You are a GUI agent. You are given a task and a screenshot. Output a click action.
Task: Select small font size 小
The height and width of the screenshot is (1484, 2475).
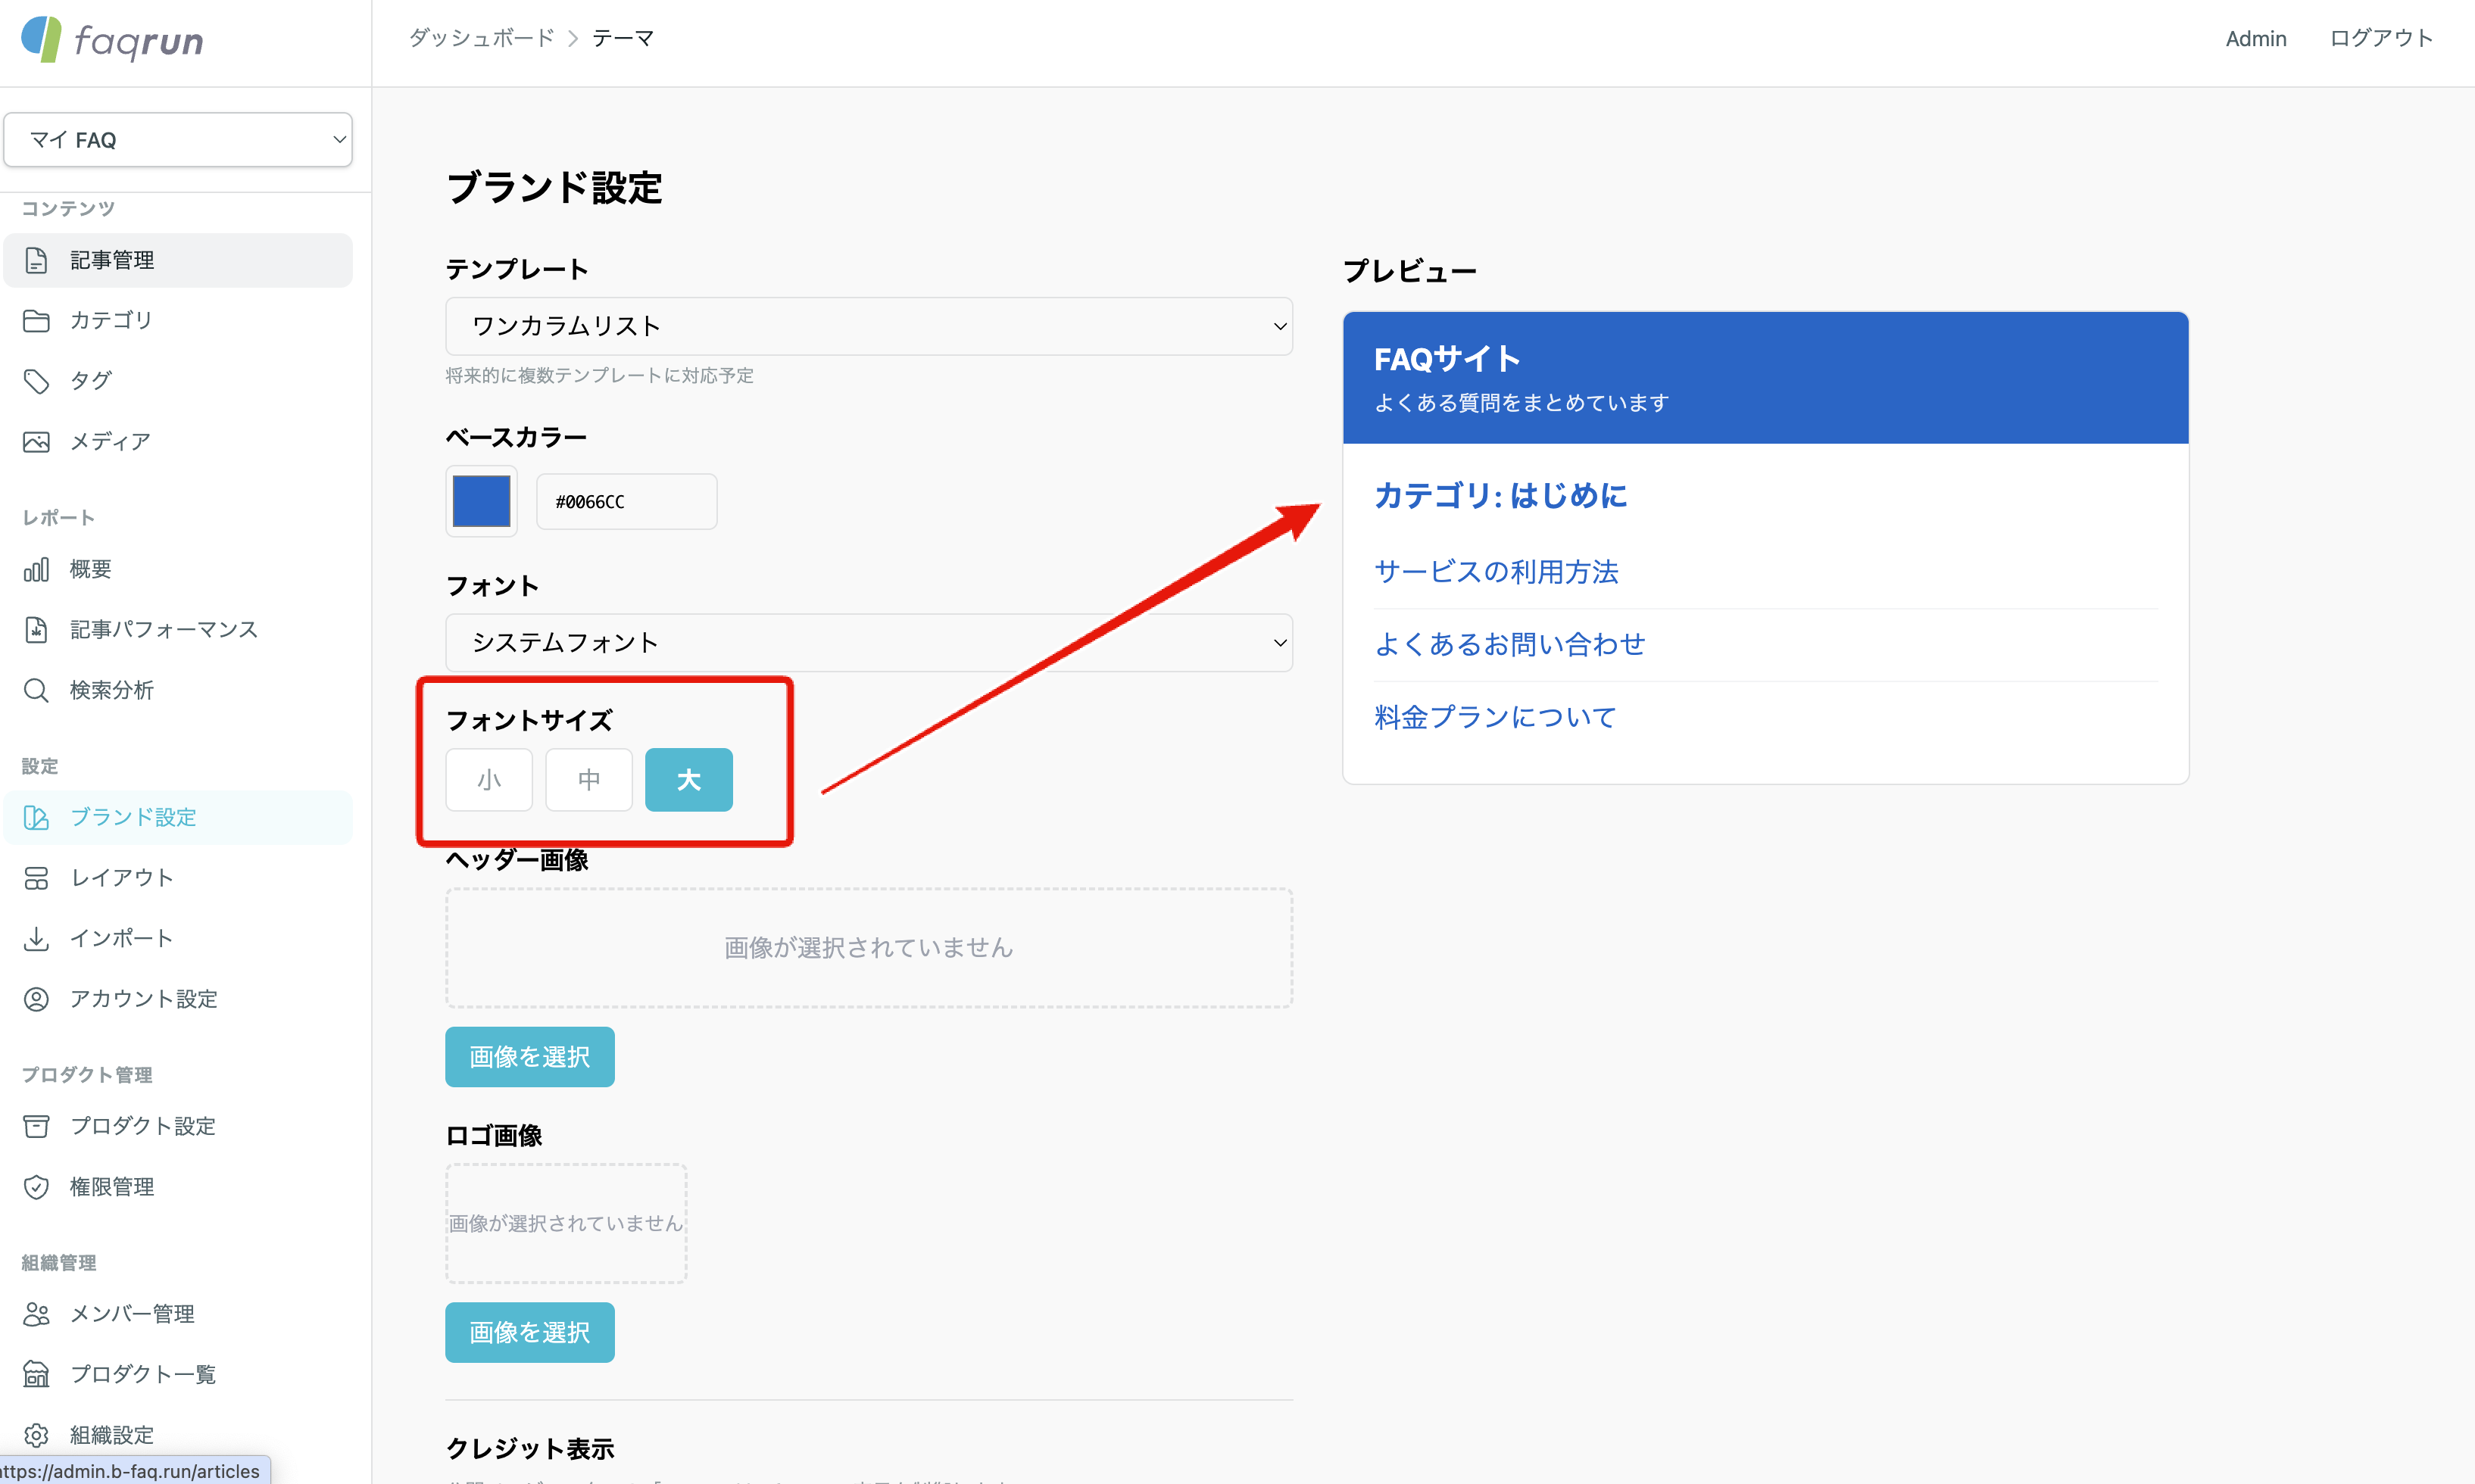click(x=489, y=780)
